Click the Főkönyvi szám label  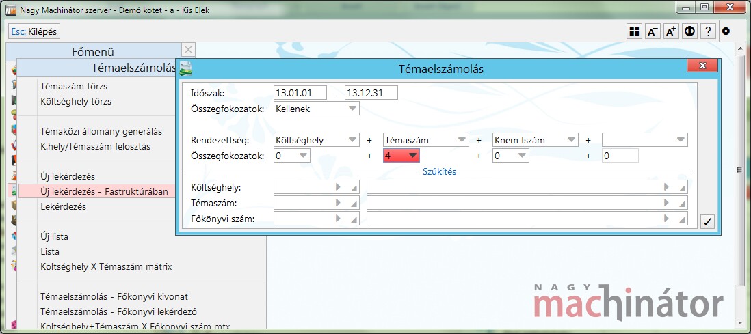tap(222, 219)
